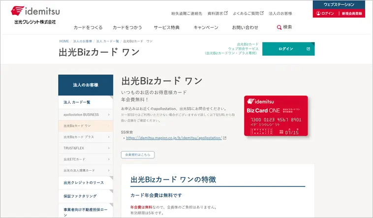The image size is (373, 218).
Task: Click the 会員規約はこちら button
Action: [x=137, y=155]
